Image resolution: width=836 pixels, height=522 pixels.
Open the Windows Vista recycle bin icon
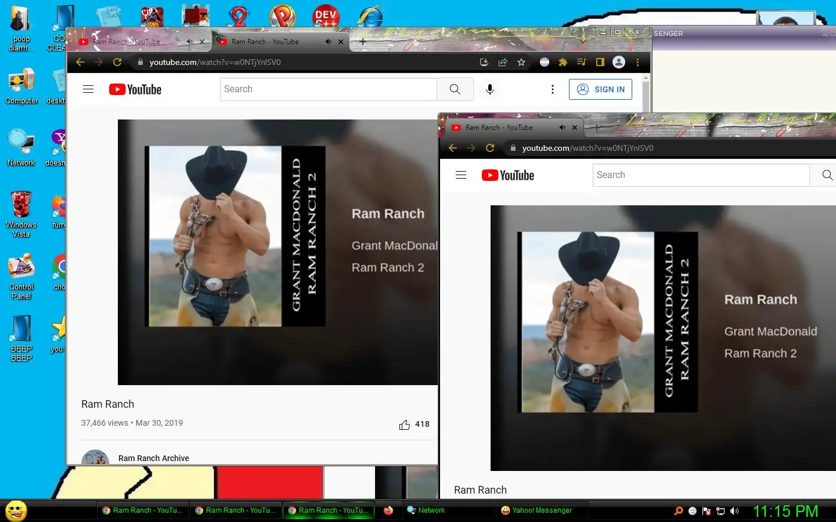21,213
